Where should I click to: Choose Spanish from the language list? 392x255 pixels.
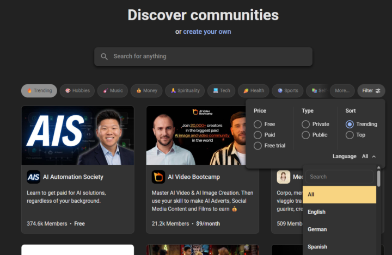click(x=339, y=247)
